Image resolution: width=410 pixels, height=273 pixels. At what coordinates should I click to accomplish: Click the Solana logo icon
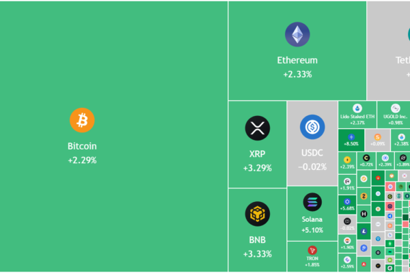[x=312, y=201]
